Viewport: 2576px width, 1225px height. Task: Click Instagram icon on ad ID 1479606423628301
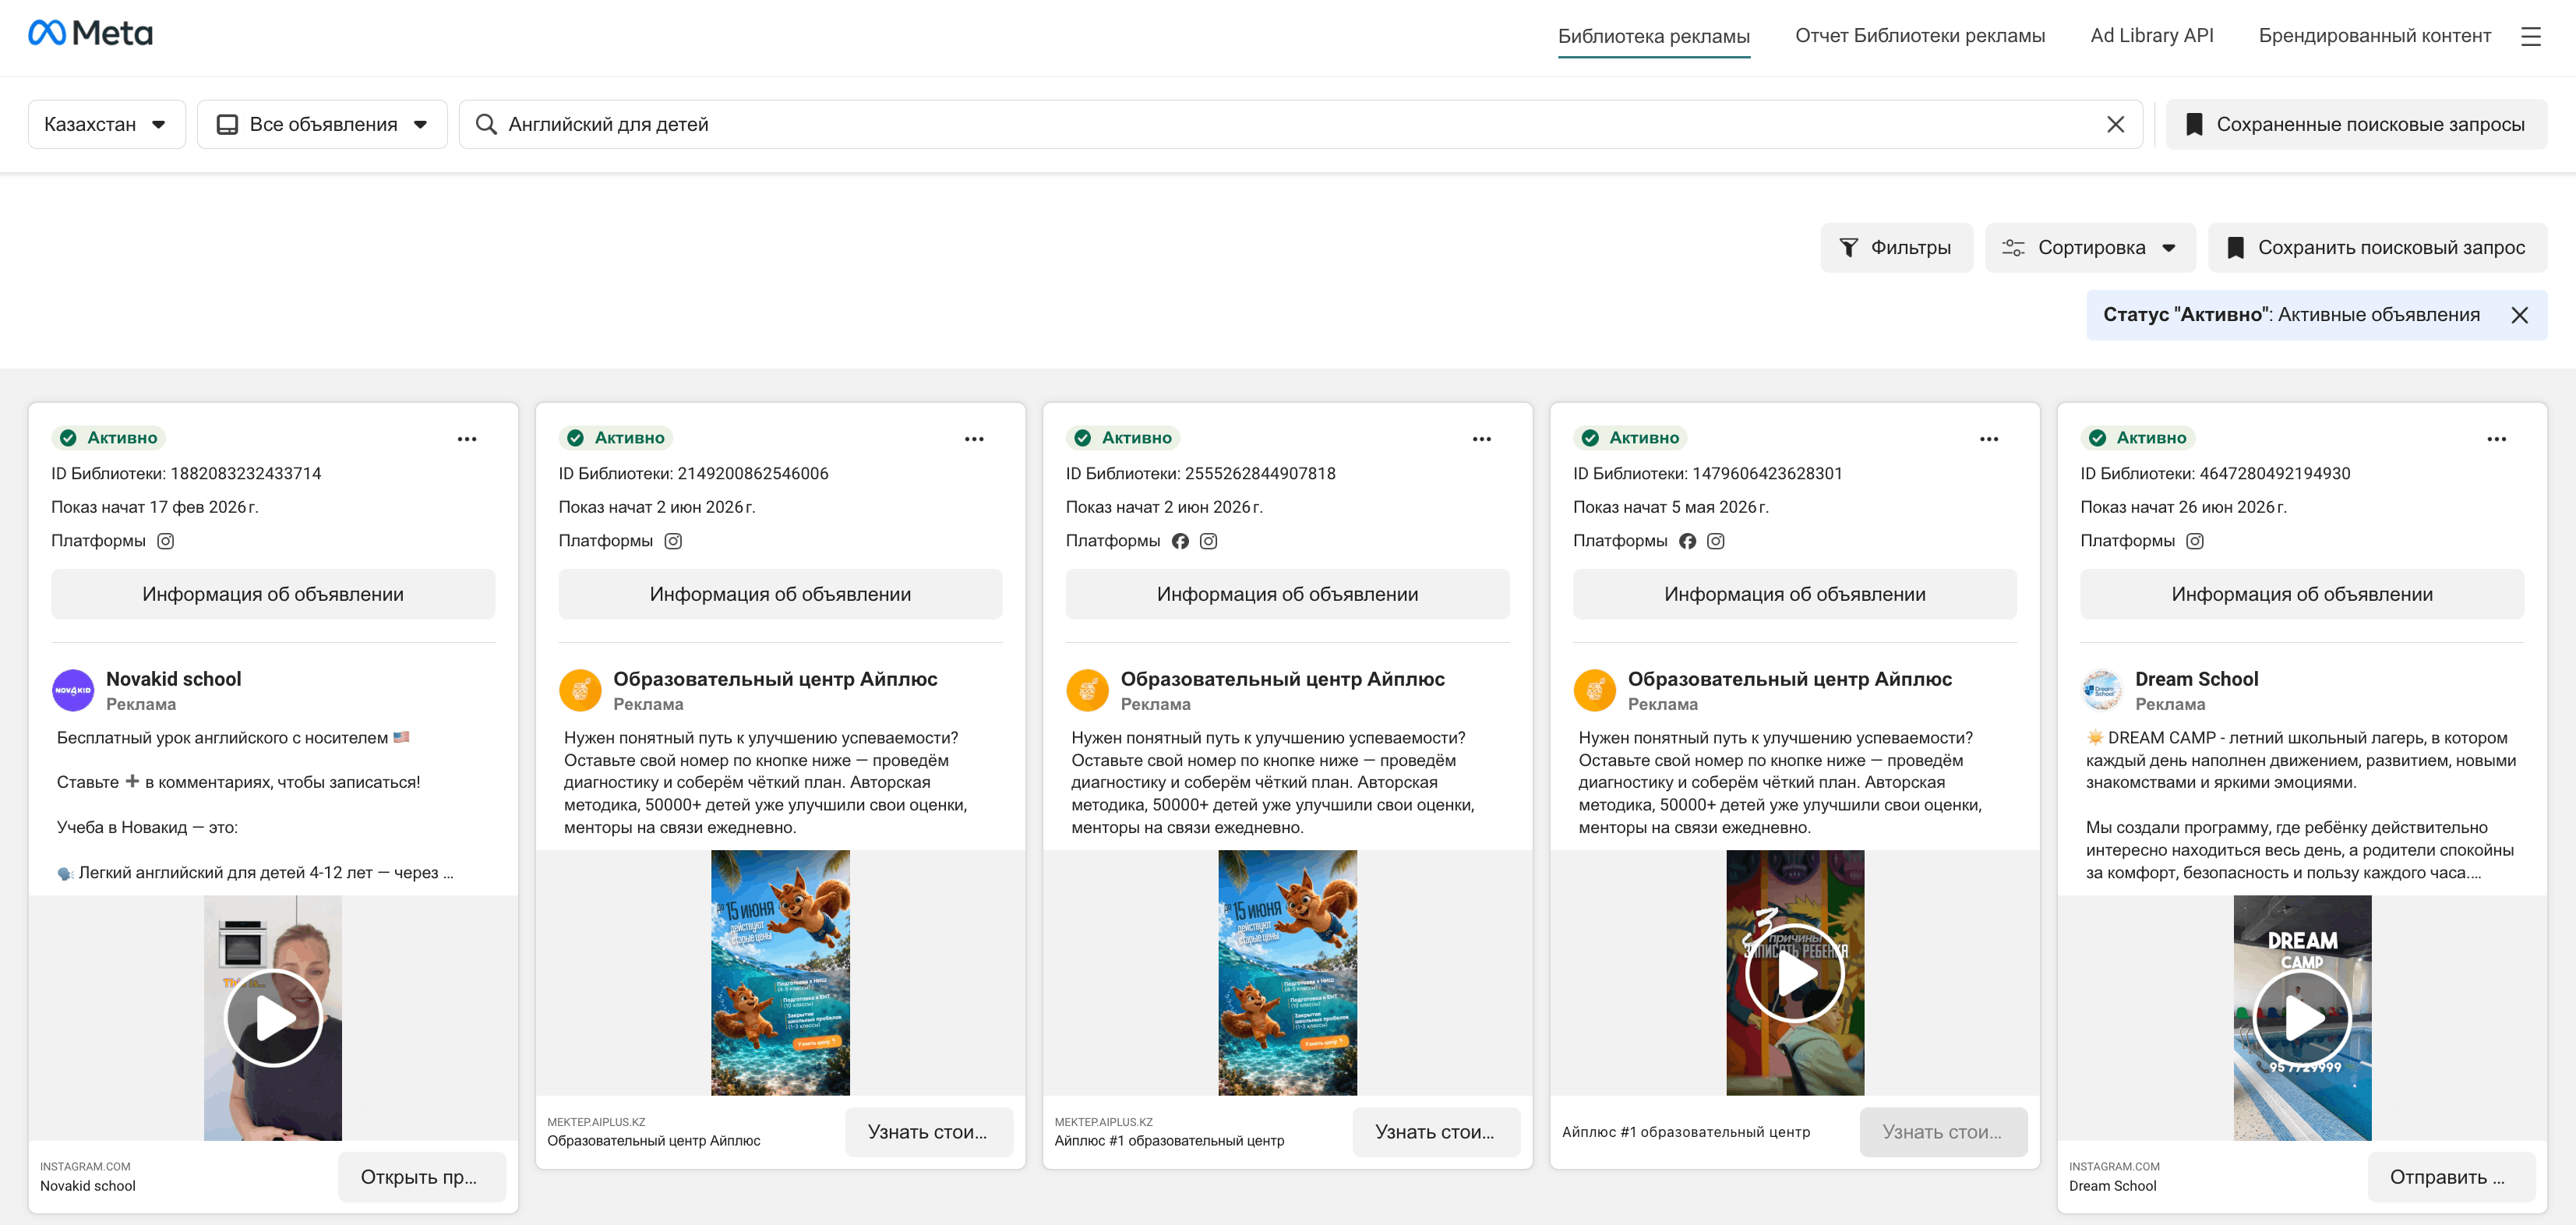[x=1715, y=541]
